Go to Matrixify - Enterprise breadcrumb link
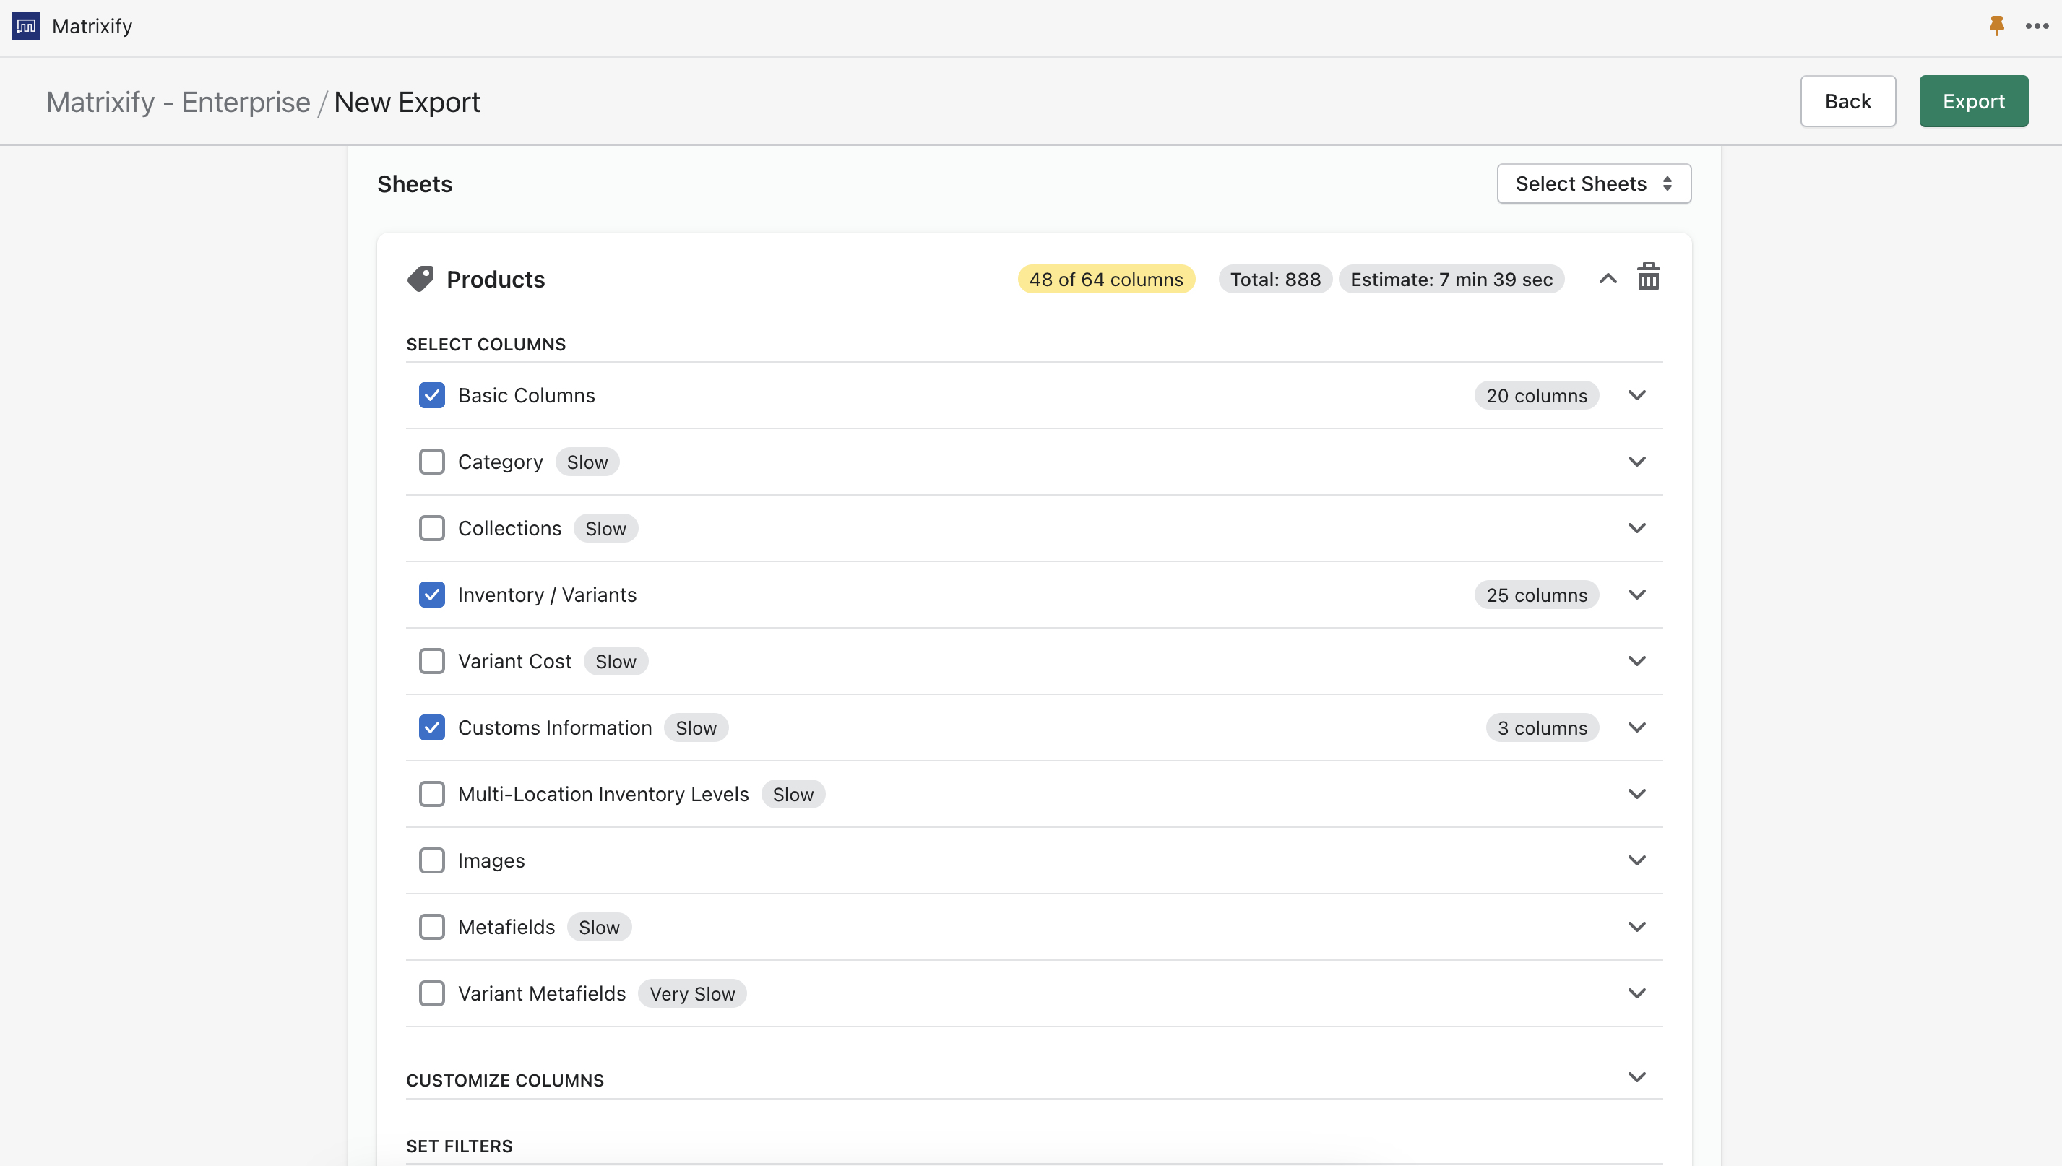The width and height of the screenshot is (2062, 1166). [178, 103]
